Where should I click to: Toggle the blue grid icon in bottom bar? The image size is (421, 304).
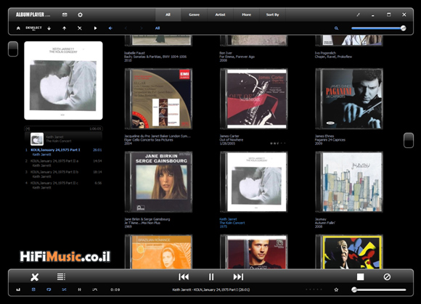[33, 289]
